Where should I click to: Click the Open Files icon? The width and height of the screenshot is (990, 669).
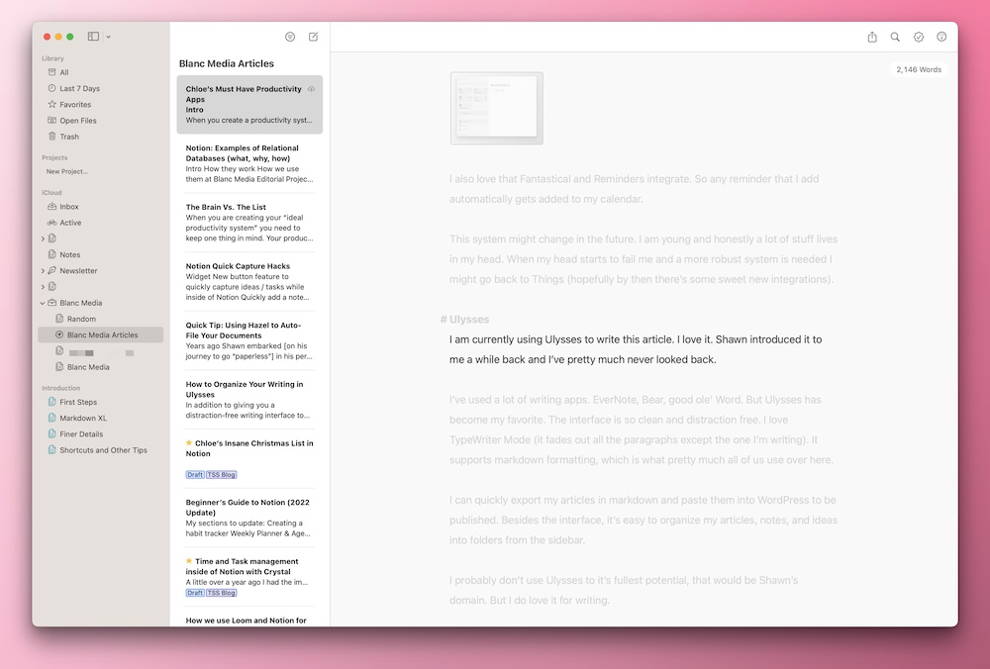52,121
